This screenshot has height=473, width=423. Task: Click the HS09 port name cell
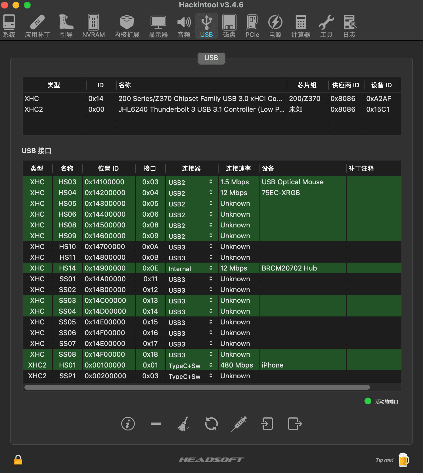[67, 236]
